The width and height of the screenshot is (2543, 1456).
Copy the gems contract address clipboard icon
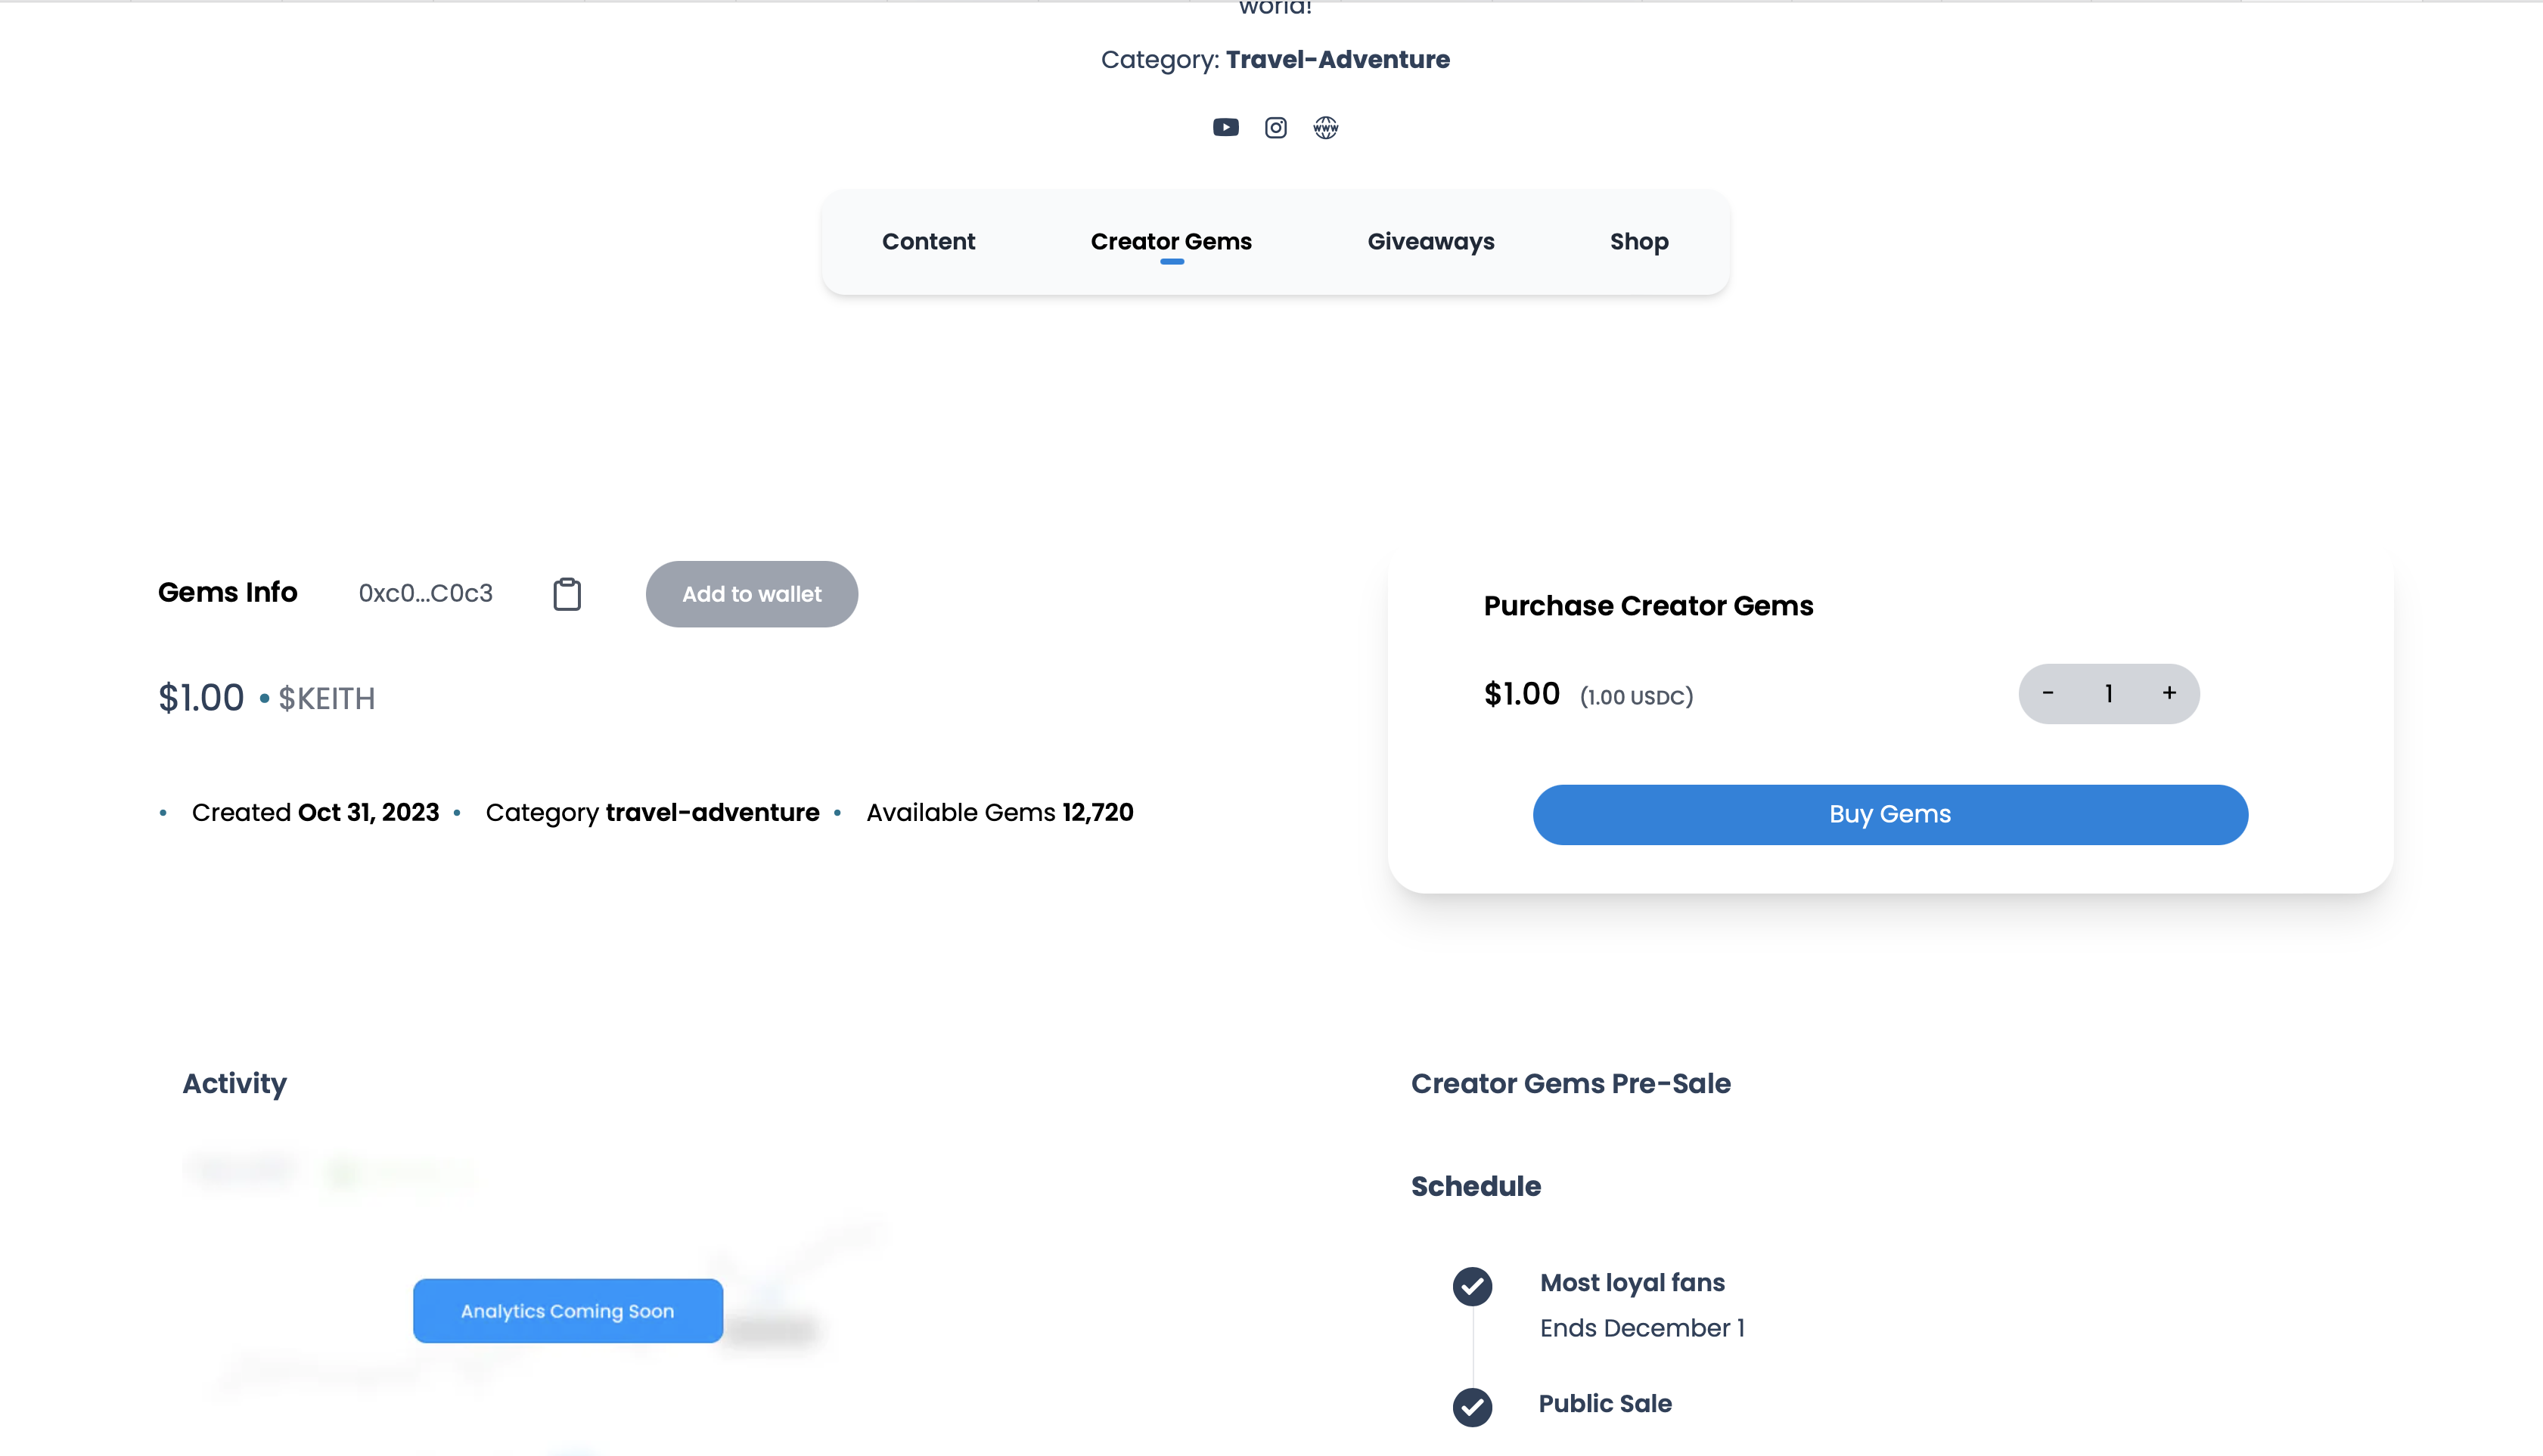click(567, 594)
